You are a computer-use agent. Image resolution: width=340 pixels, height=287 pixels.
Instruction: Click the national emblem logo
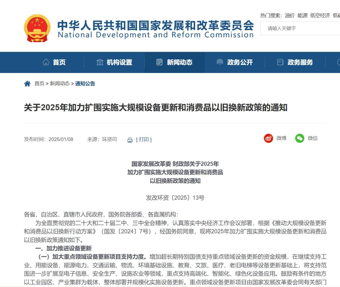[x=37, y=28]
